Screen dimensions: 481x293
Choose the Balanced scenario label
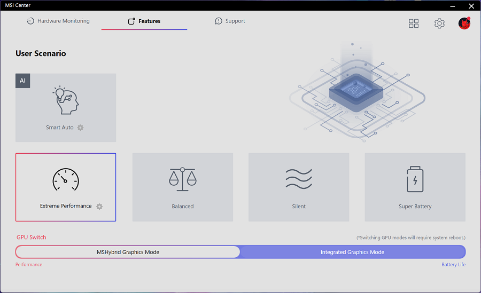pyautogui.click(x=183, y=206)
